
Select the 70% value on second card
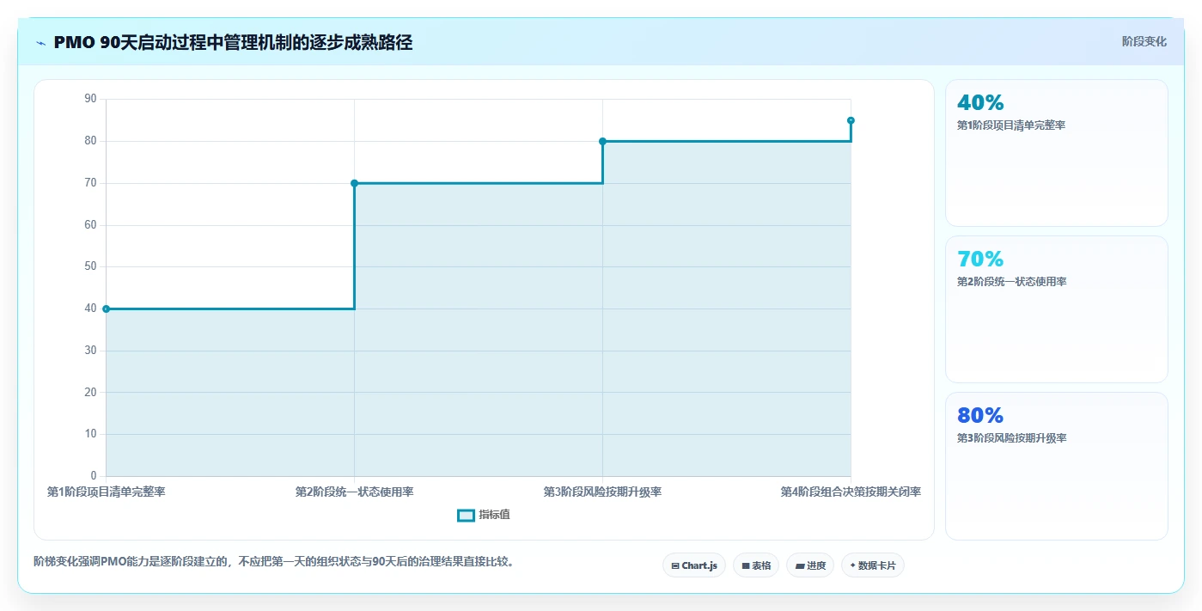(x=980, y=259)
